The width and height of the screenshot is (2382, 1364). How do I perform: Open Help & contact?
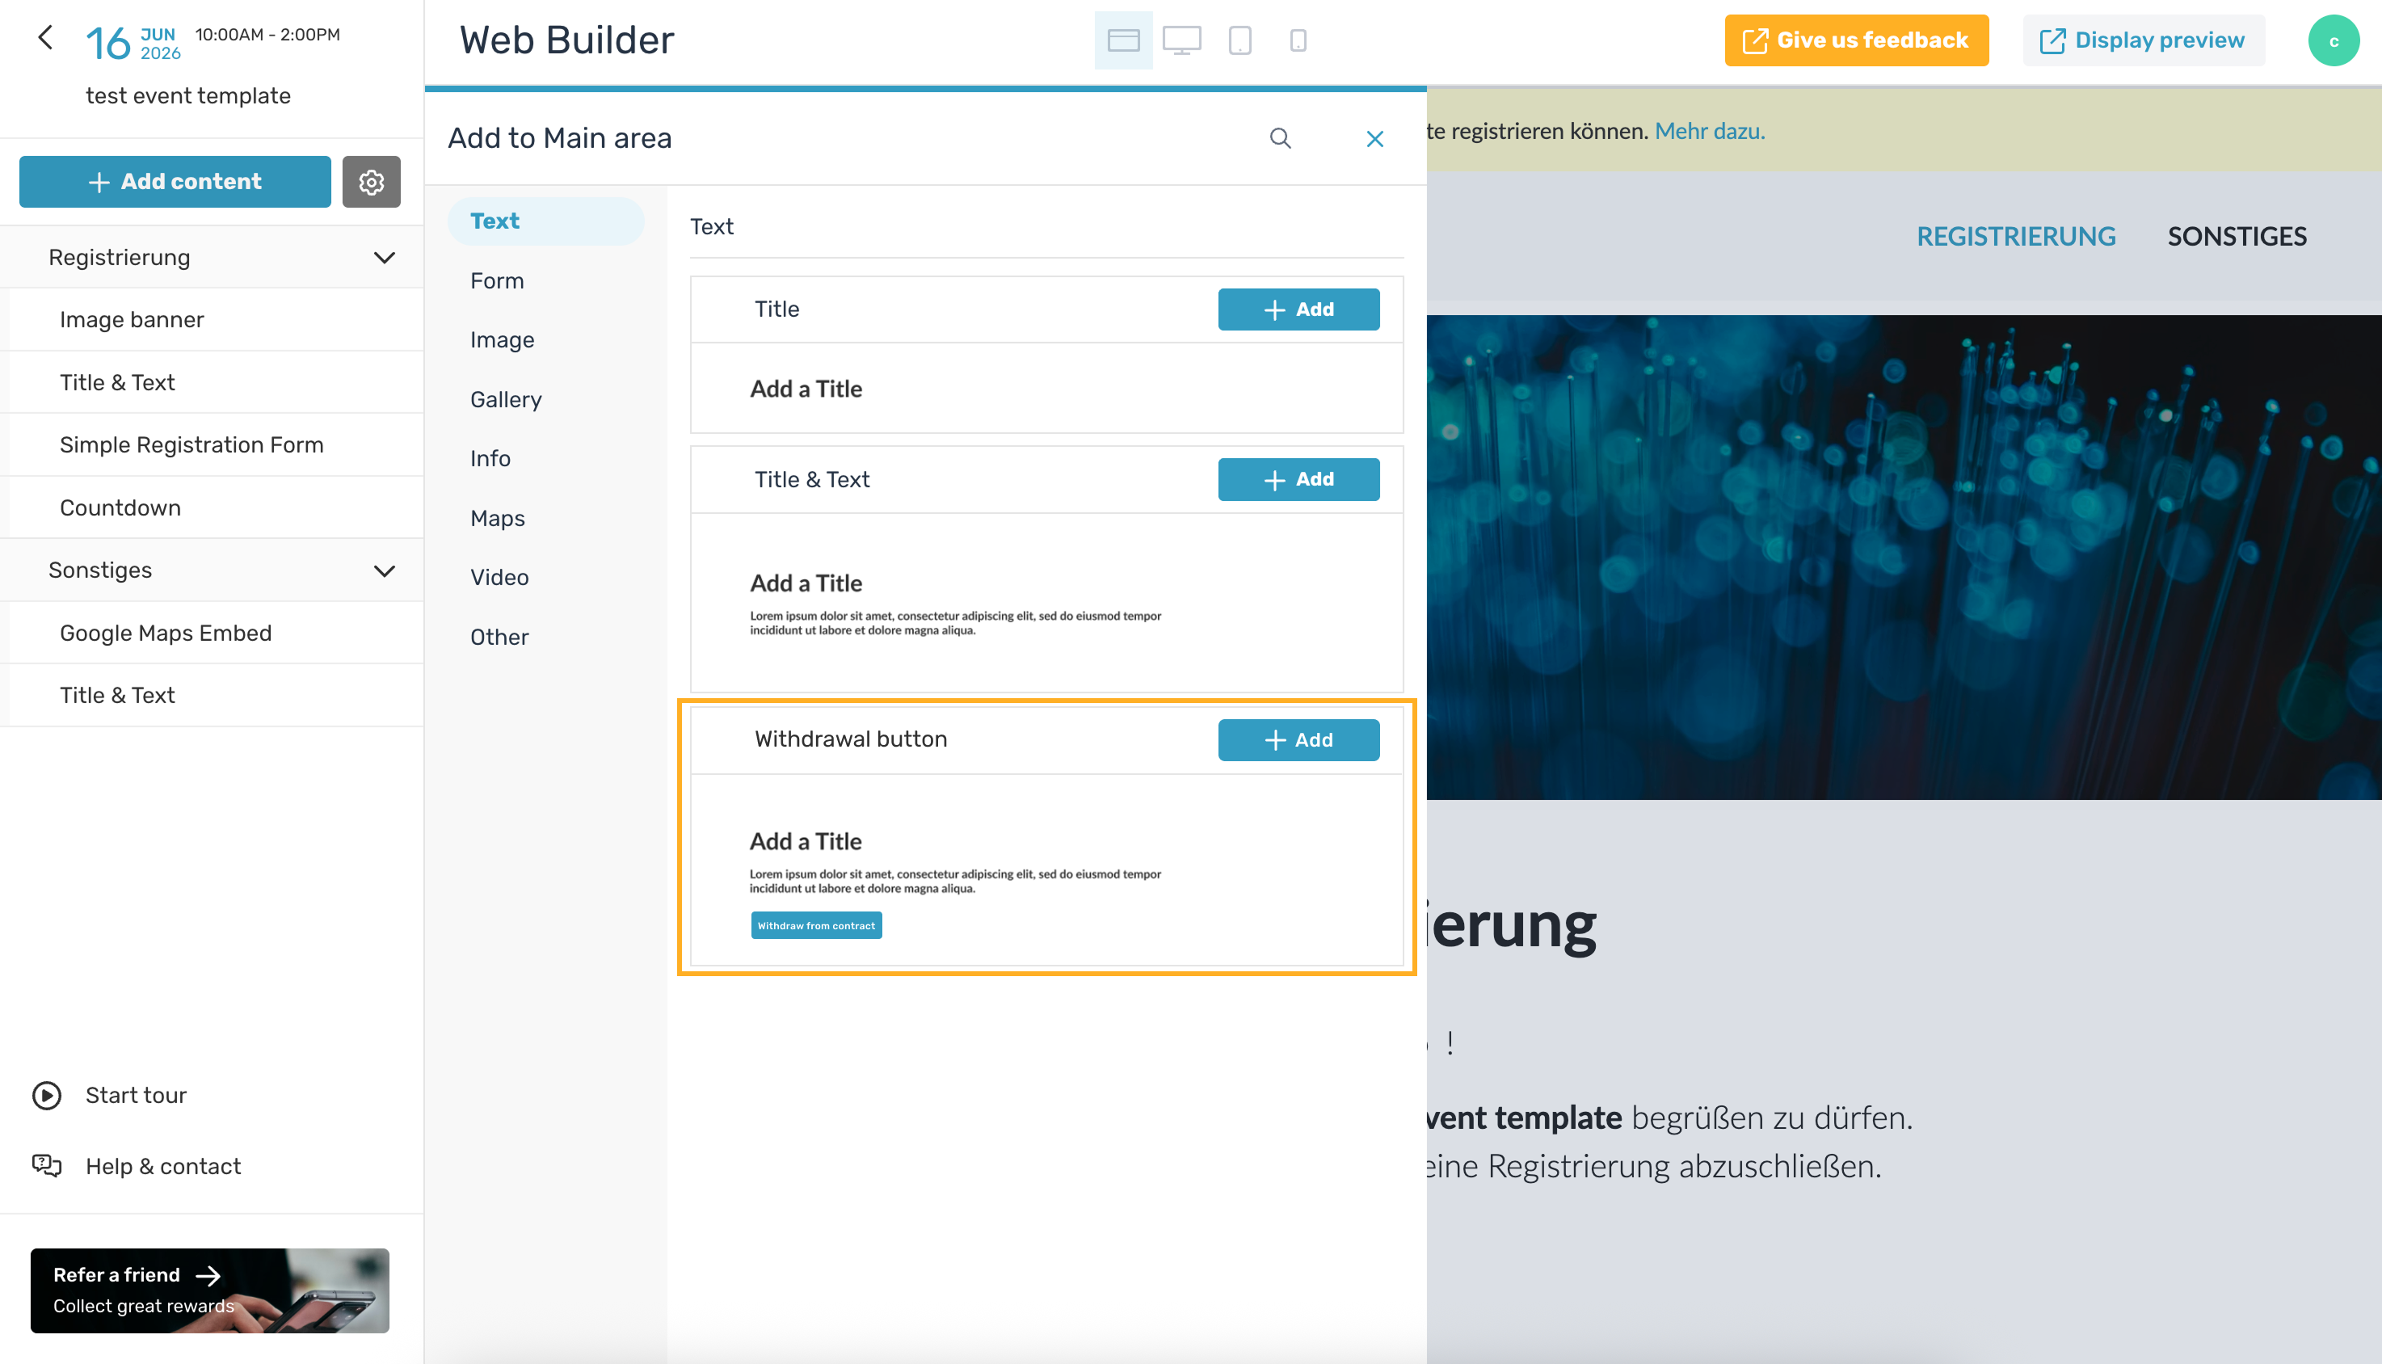(163, 1166)
